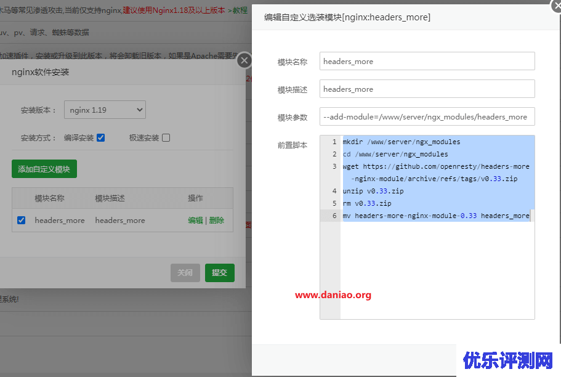This screenshot has width=561, height=377.
Task: Focus the 模块描述 input field
Action: [427, 89]
